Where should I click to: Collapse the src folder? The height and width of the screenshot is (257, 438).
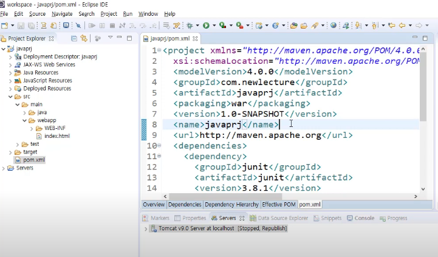tap(10, 97)
